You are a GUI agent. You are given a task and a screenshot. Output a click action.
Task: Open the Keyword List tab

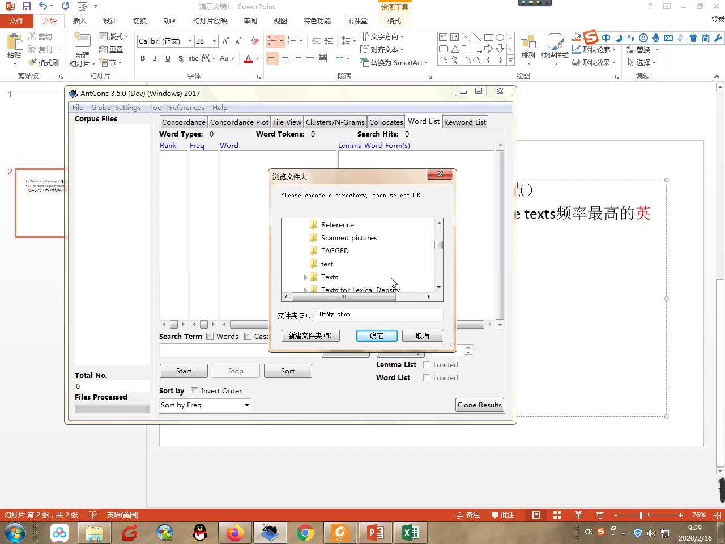point(465,122)
